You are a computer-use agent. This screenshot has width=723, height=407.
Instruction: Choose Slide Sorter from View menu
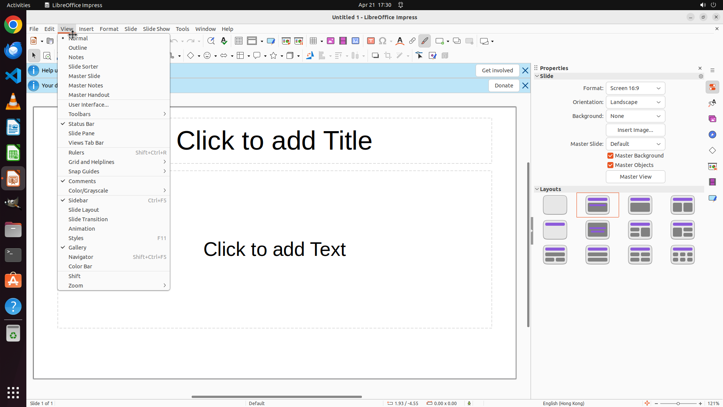click(x=83, y=67)
